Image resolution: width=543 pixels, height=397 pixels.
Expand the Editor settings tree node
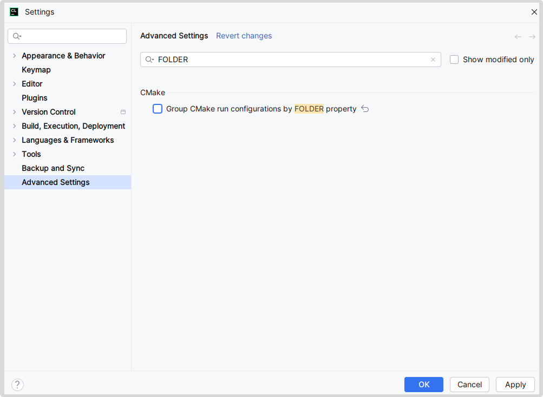pos(14,84)
